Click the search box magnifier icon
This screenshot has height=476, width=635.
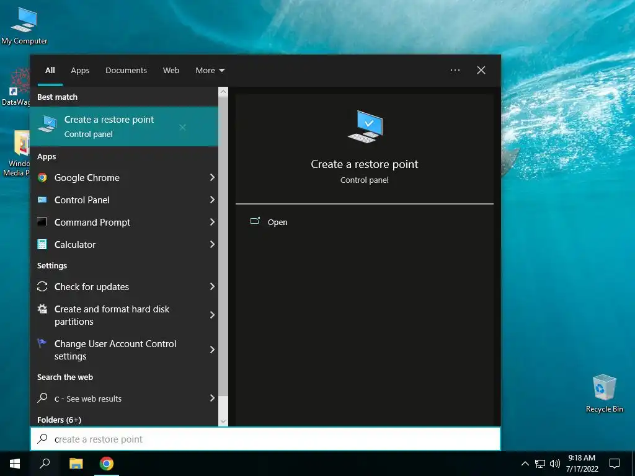click(42, 439)
